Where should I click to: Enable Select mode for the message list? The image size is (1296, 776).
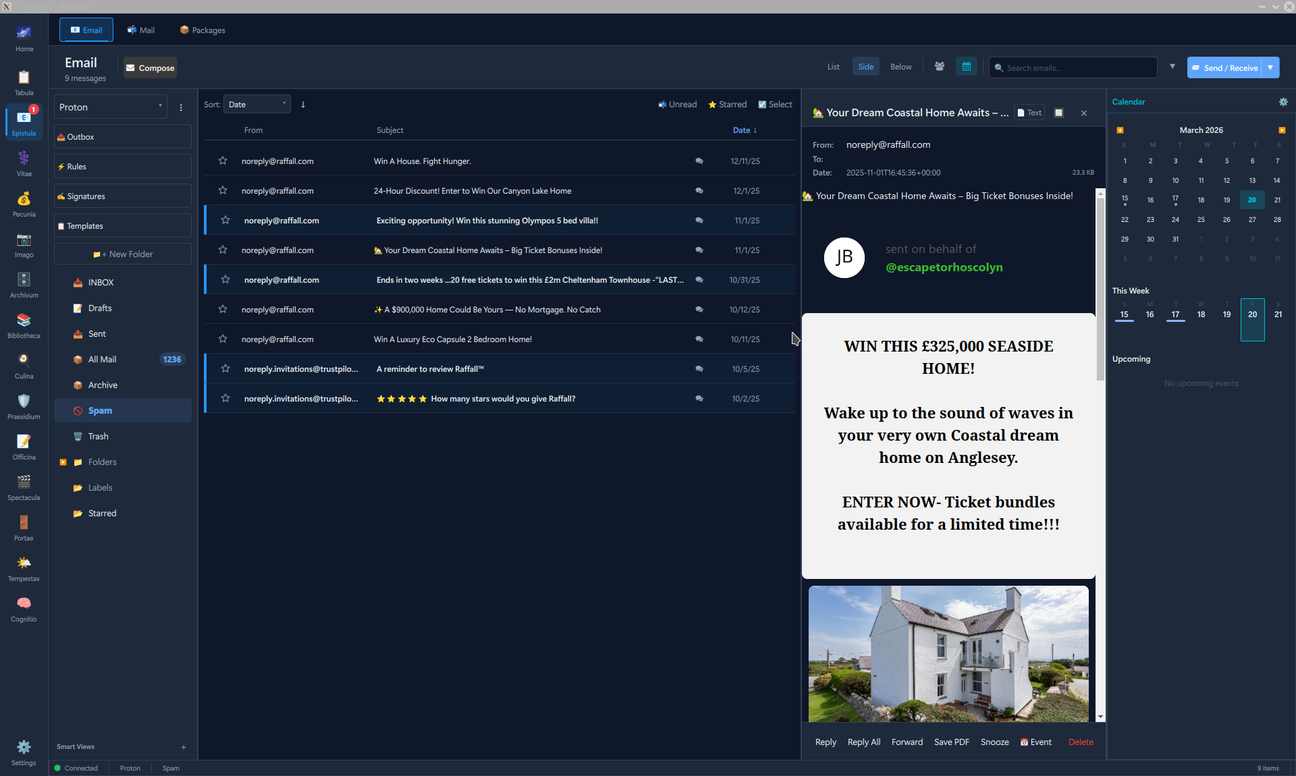775,104
